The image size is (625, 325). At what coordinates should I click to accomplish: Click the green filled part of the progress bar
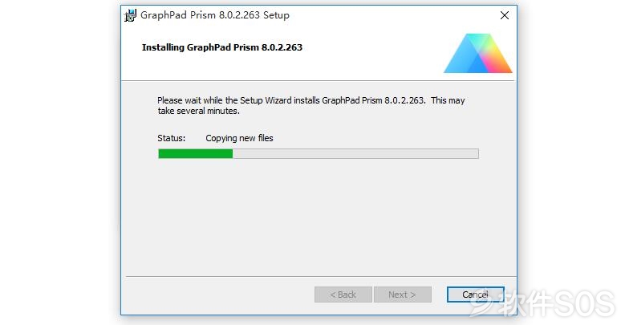click(195, 153)
